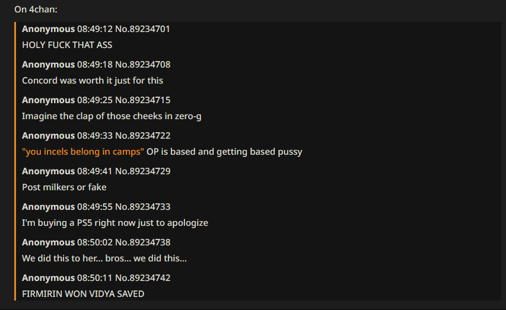The image size is (506, 310).
Task: Click the 08:49:12 timestamp
Action: coord(95,29)
